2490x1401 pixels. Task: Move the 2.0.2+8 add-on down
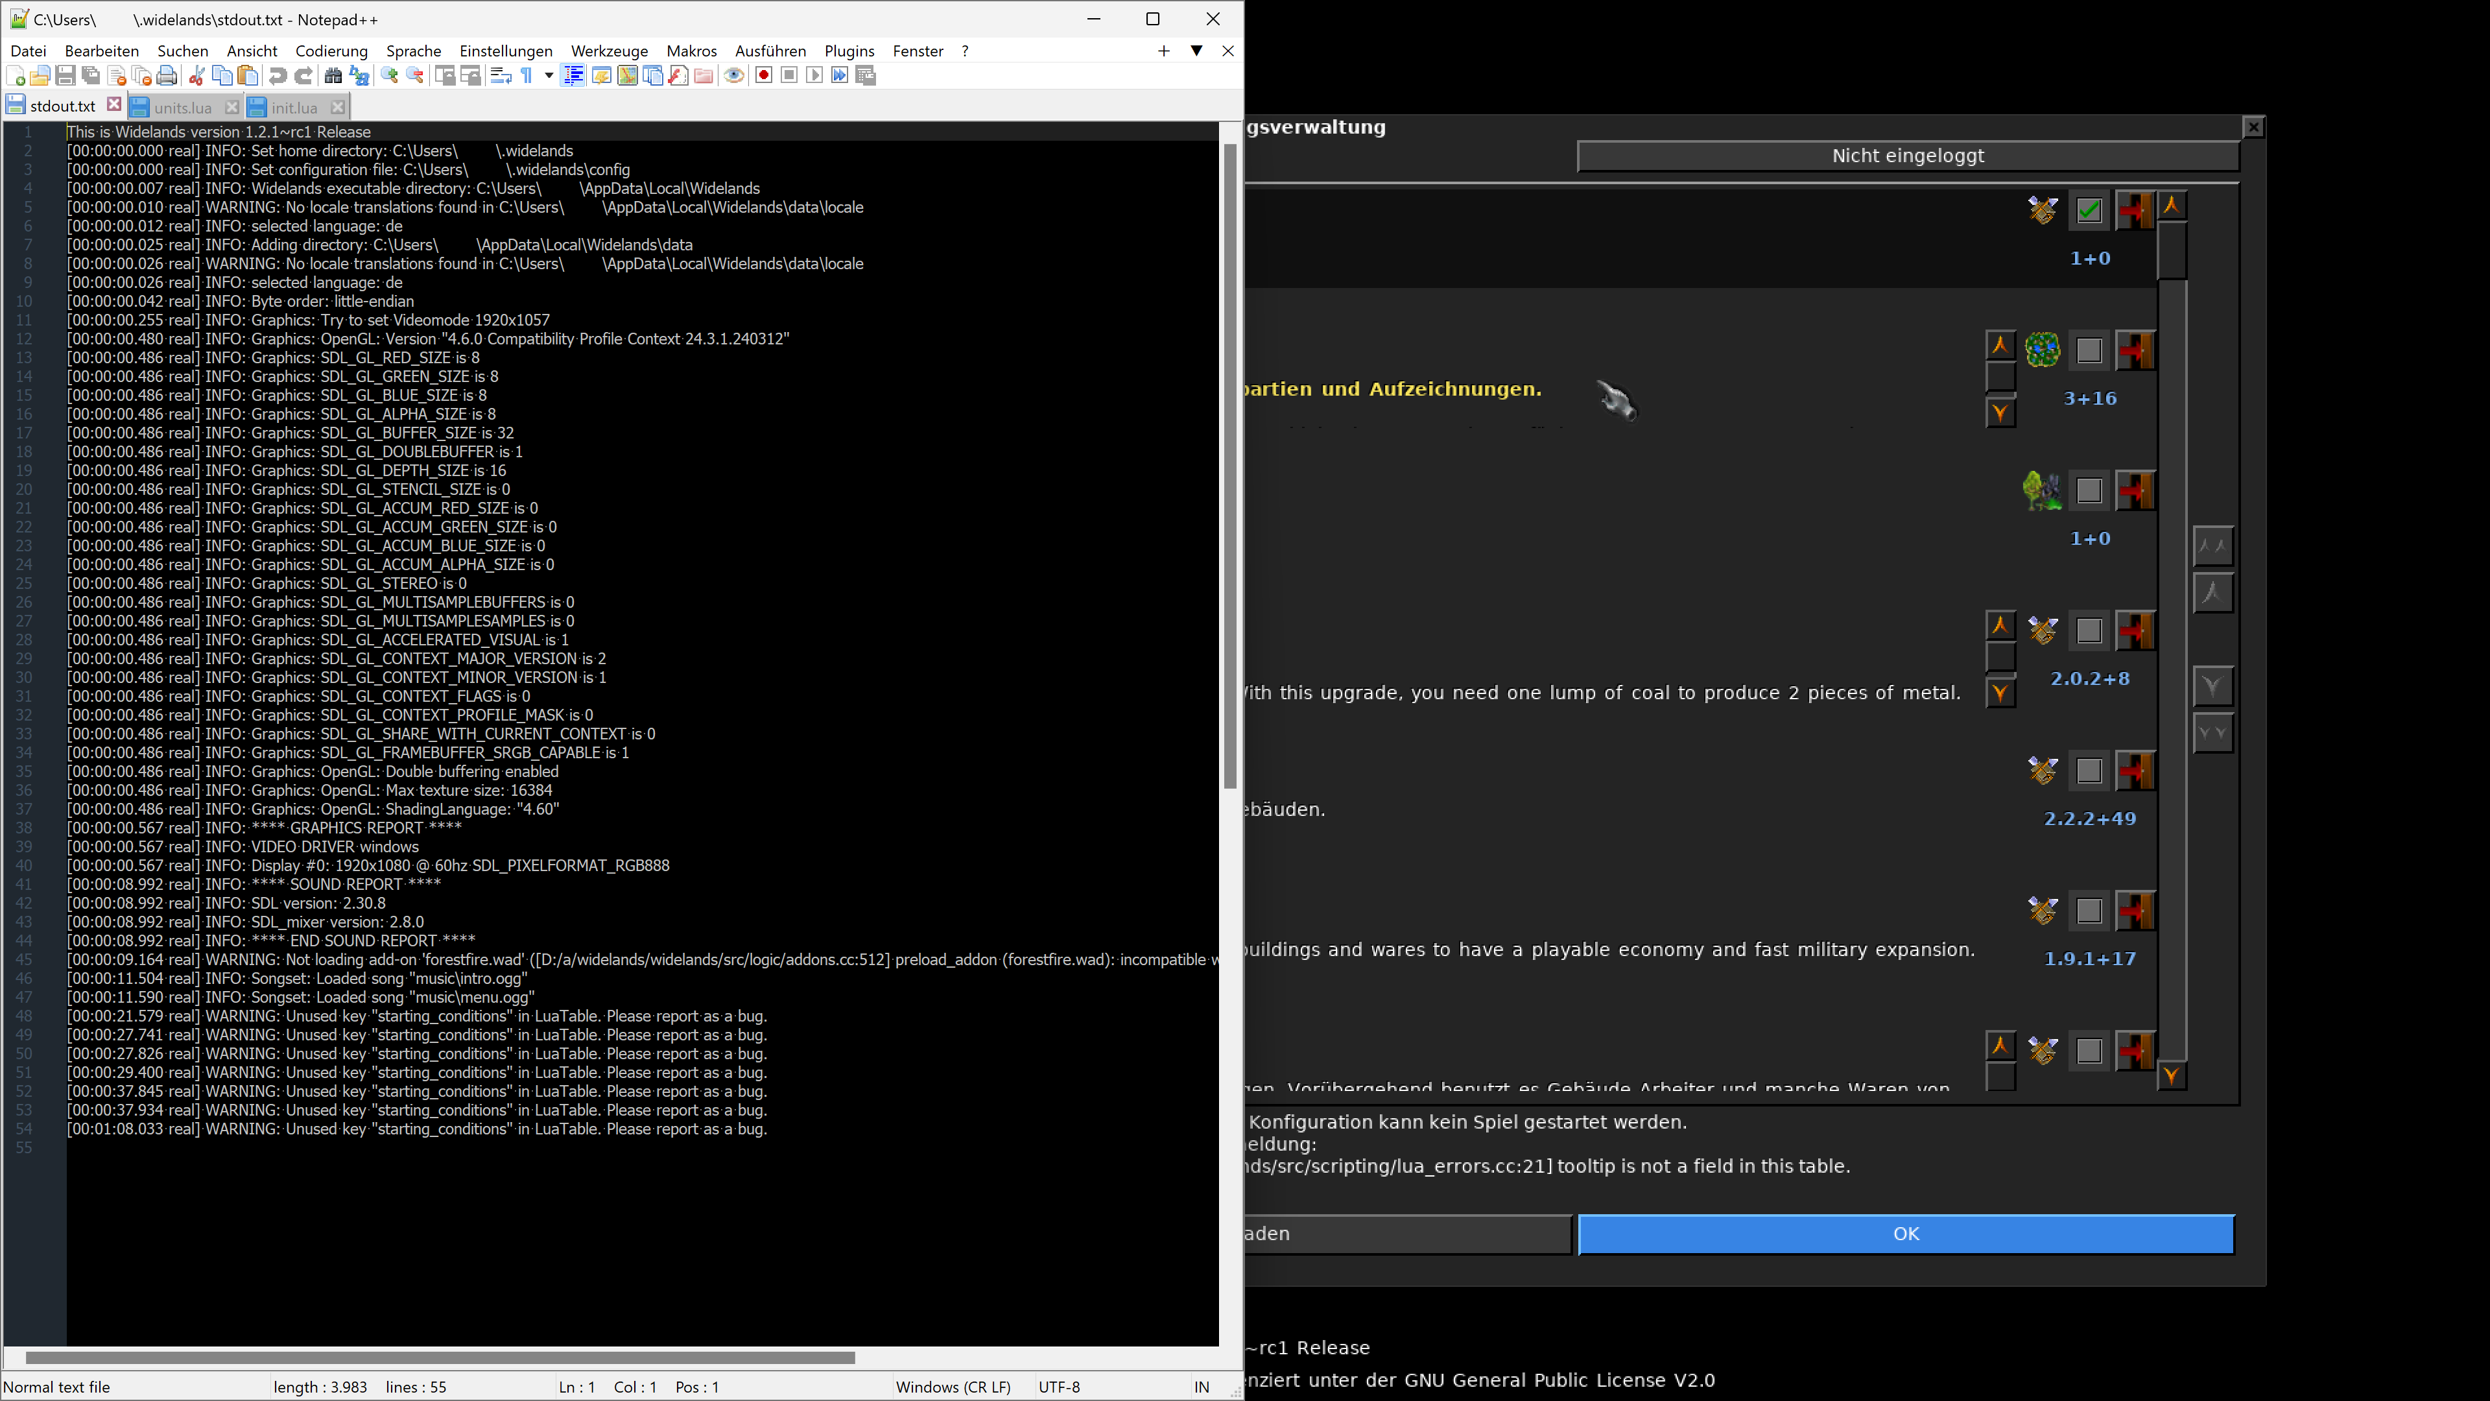tap(2000, 692)
